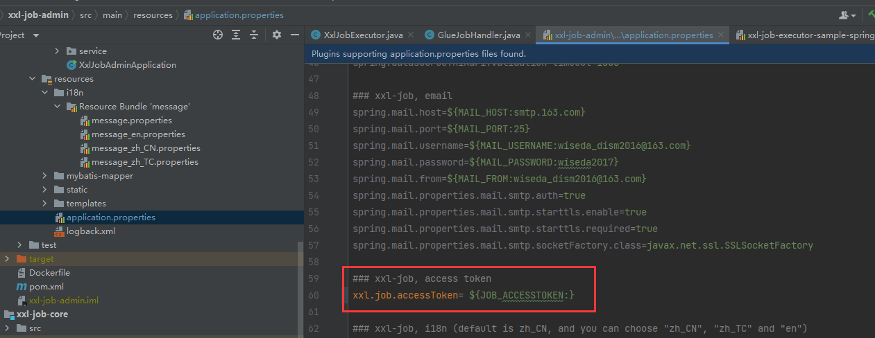Select the XxlJobAdminApplication class file

coord(127,65)
